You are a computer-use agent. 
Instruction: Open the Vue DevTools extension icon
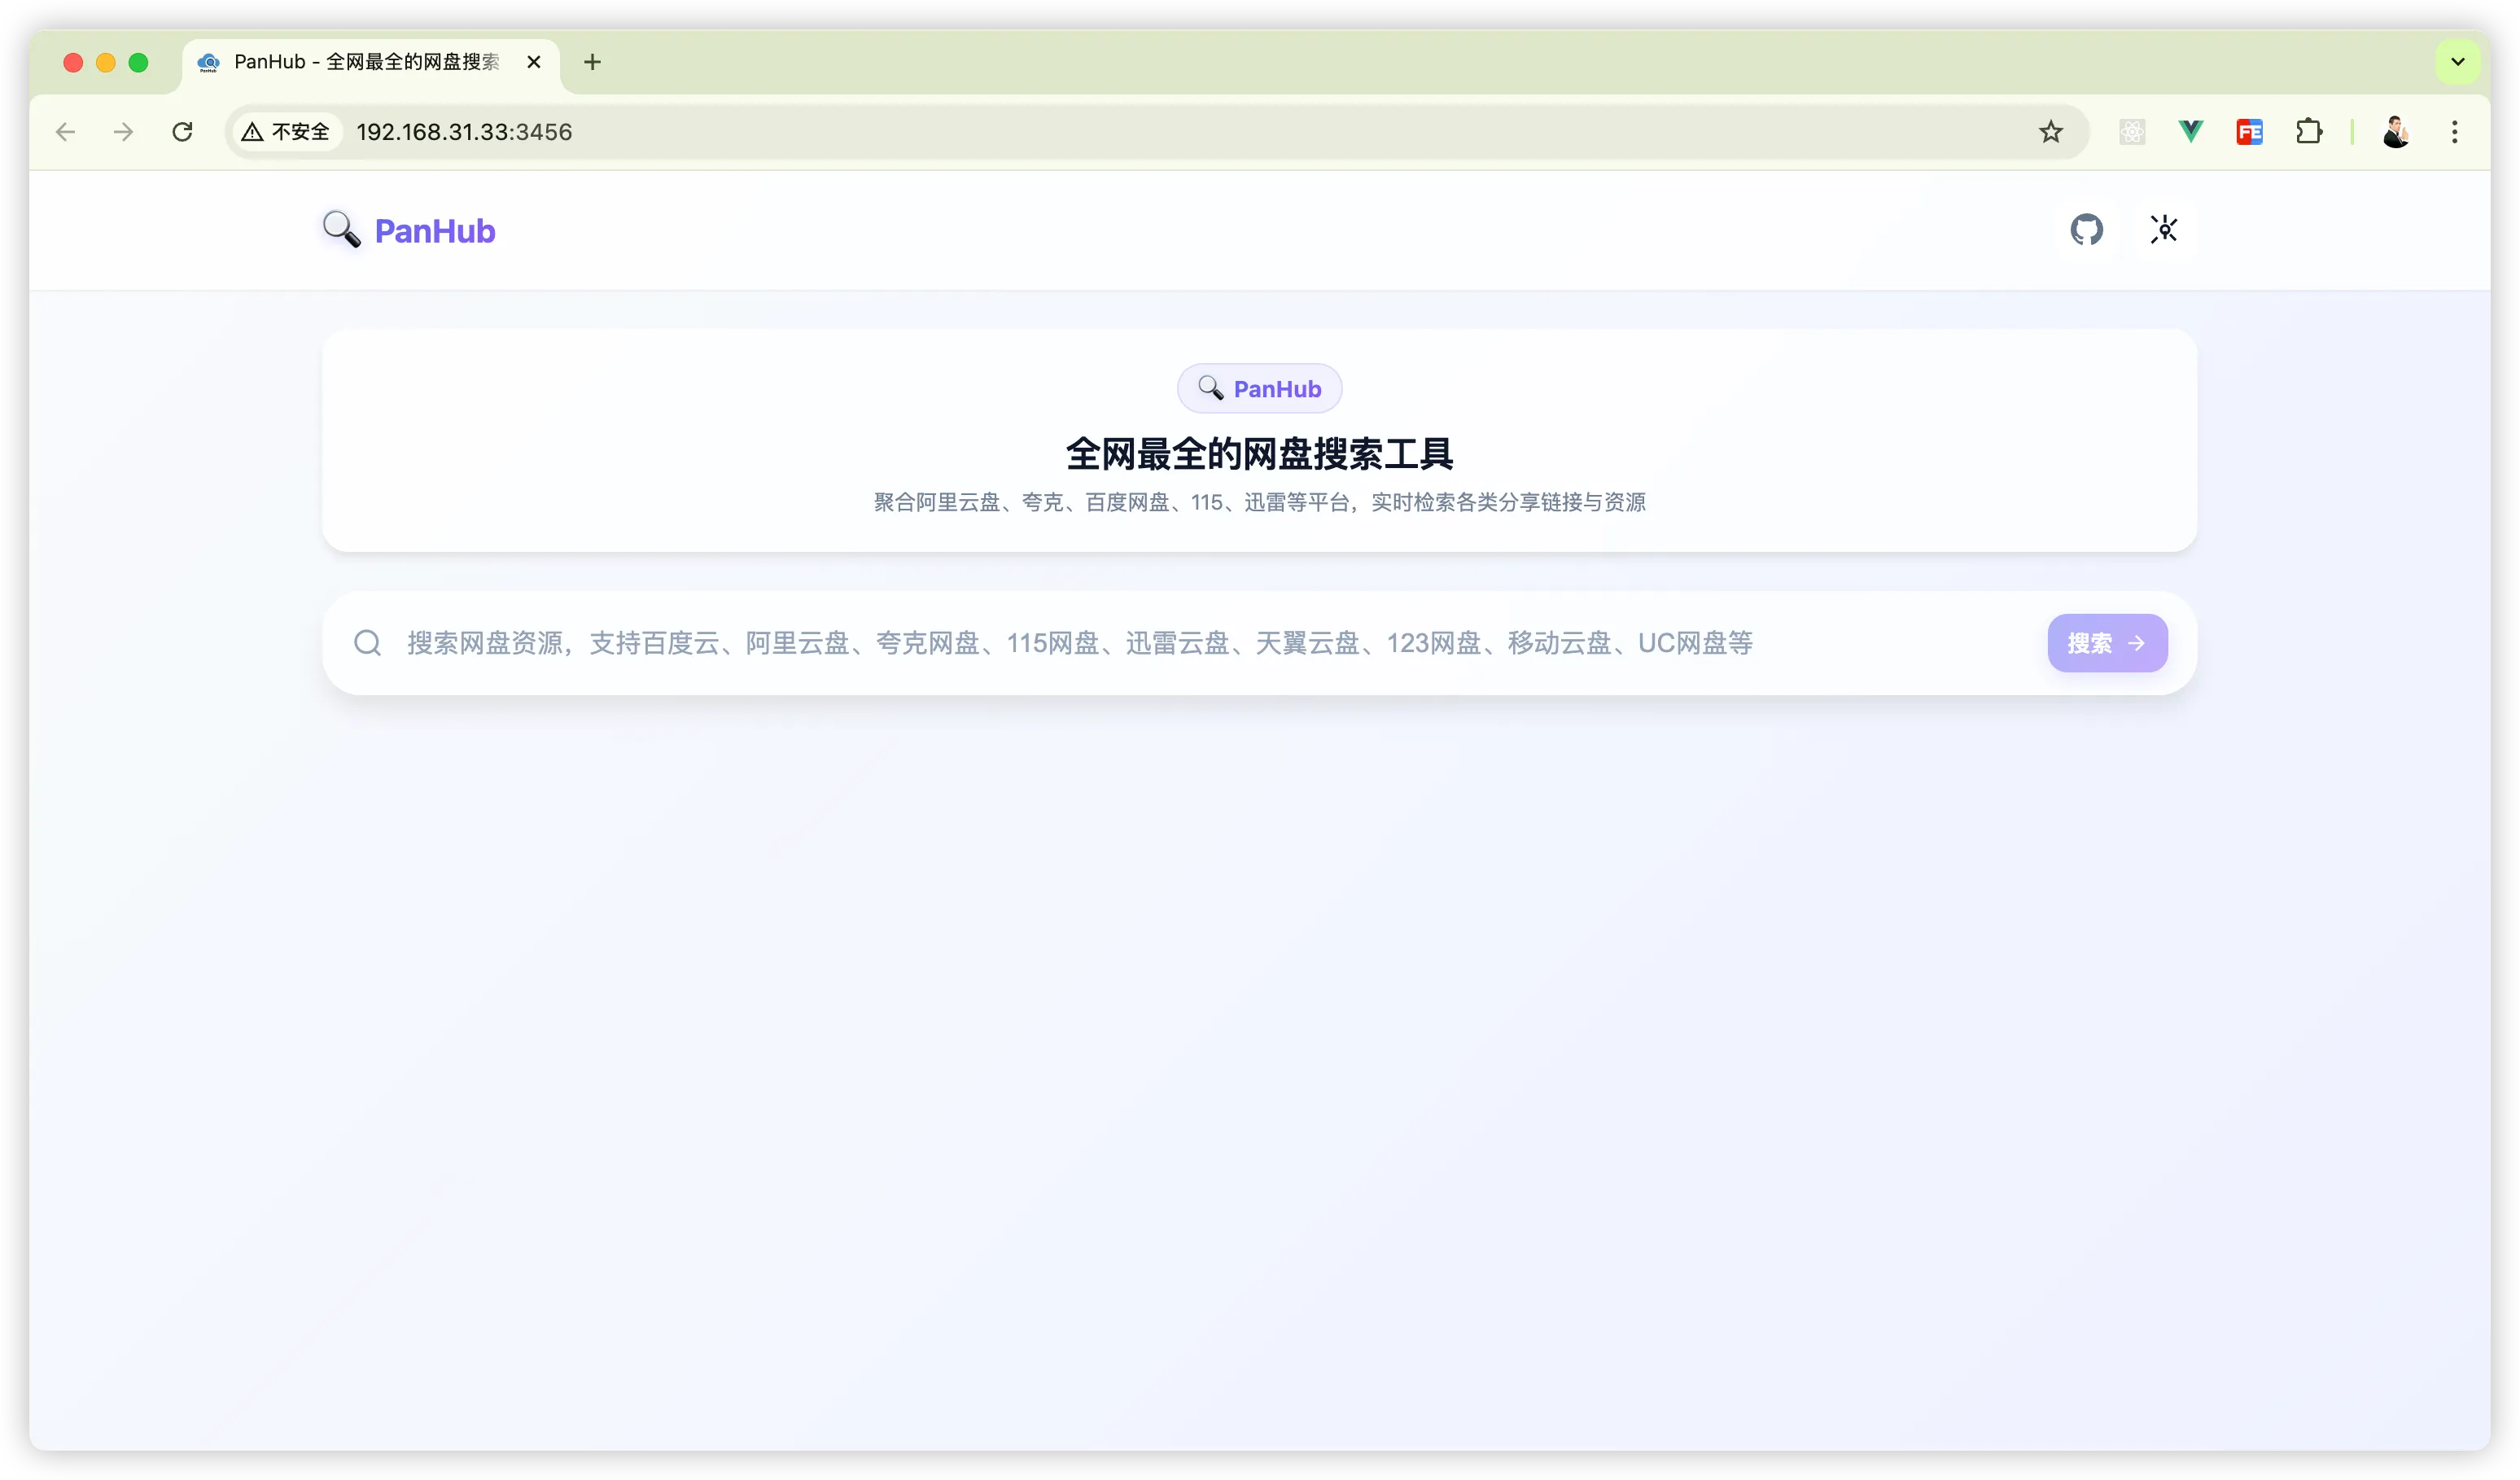(x=2191, y=132)
